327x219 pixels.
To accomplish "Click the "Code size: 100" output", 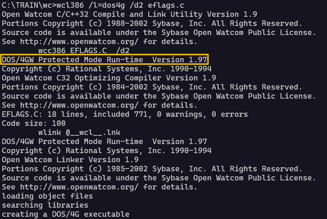I will point(34,123).
